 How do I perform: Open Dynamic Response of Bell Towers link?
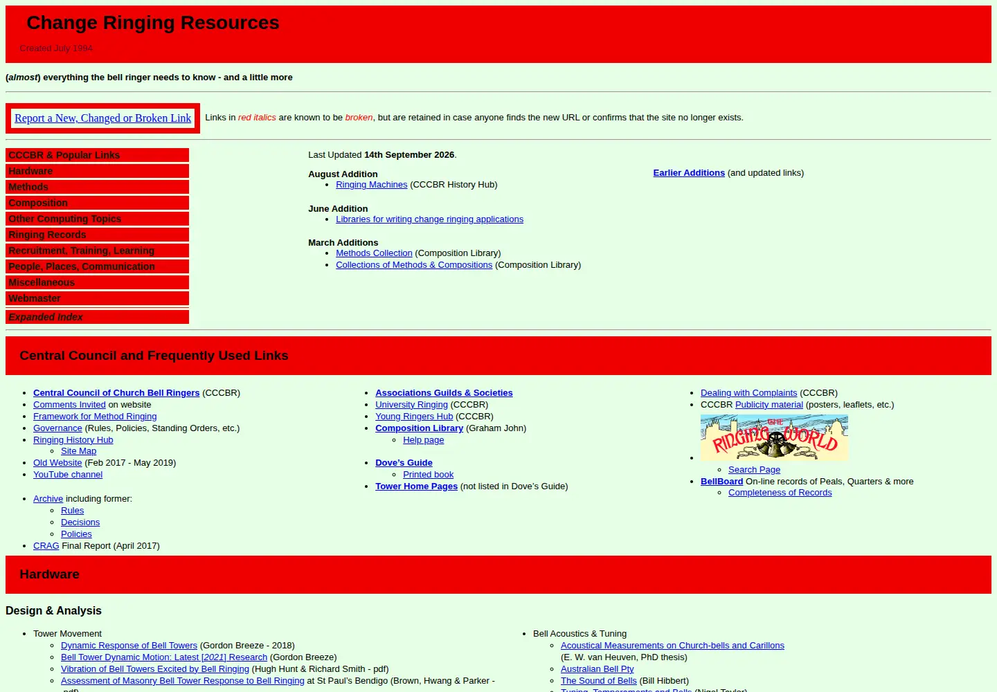point(129,646)
